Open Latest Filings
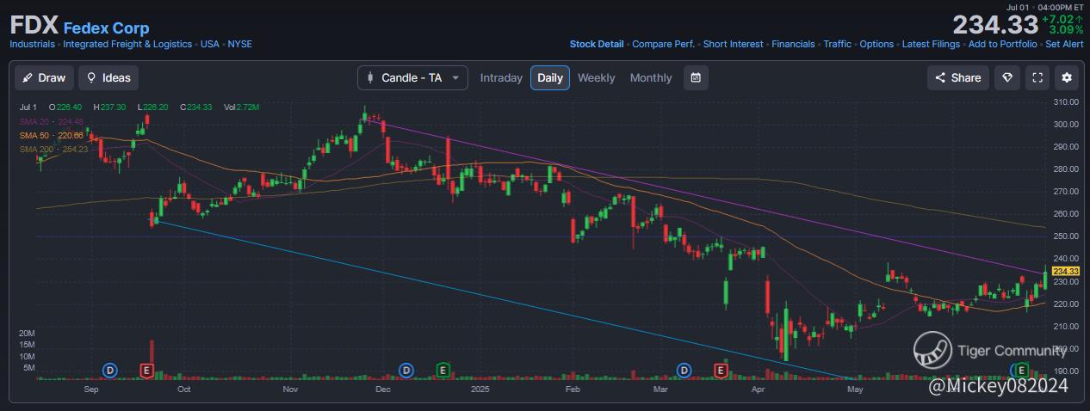 (x=932, y=44)
